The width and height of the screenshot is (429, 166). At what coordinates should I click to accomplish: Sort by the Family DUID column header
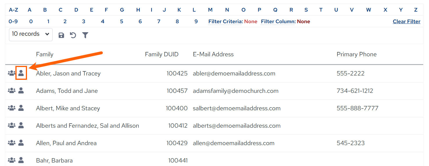coord(161,54)
